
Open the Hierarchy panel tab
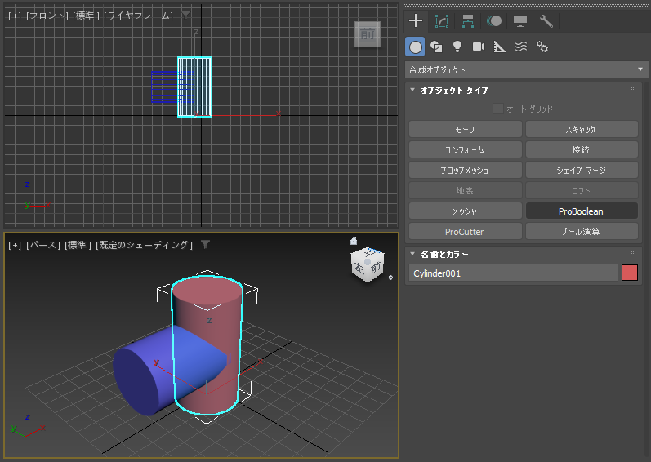[468, 20]
